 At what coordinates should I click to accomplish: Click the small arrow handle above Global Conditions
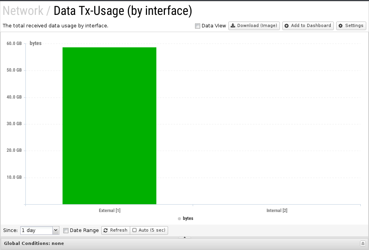184,237
